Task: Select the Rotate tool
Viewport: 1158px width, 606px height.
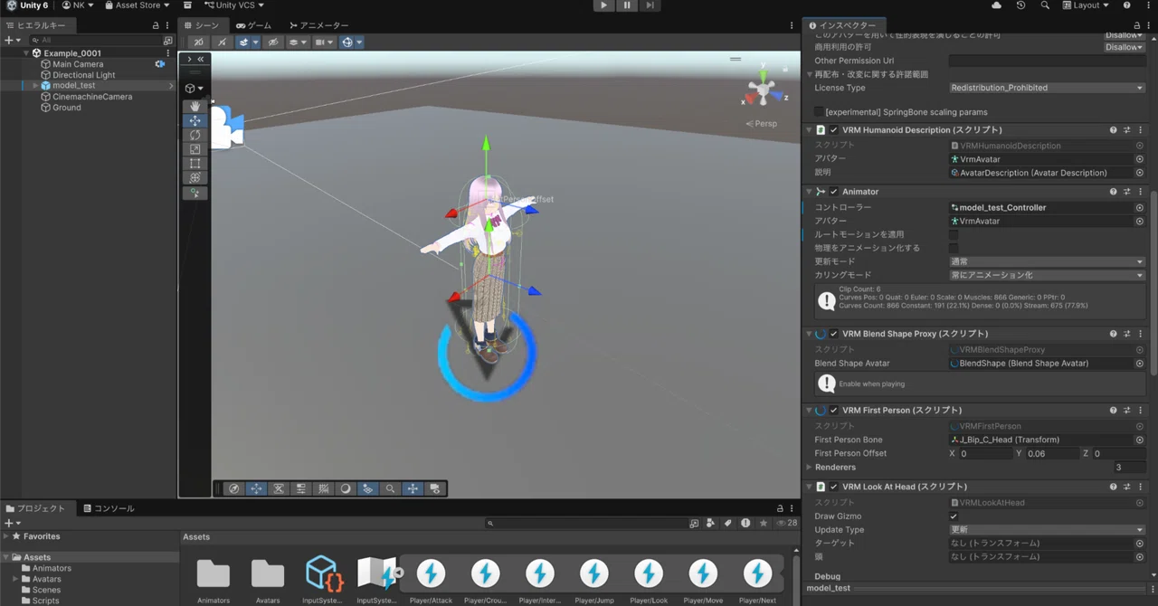Action: [x=195, y=135]
